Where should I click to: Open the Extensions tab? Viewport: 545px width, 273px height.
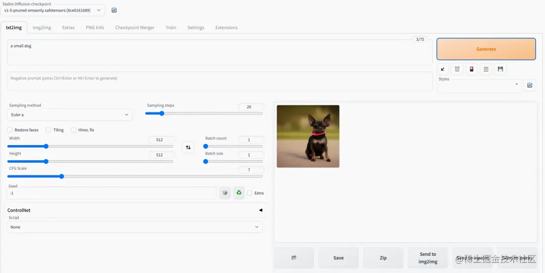click(x=227, y=27)
